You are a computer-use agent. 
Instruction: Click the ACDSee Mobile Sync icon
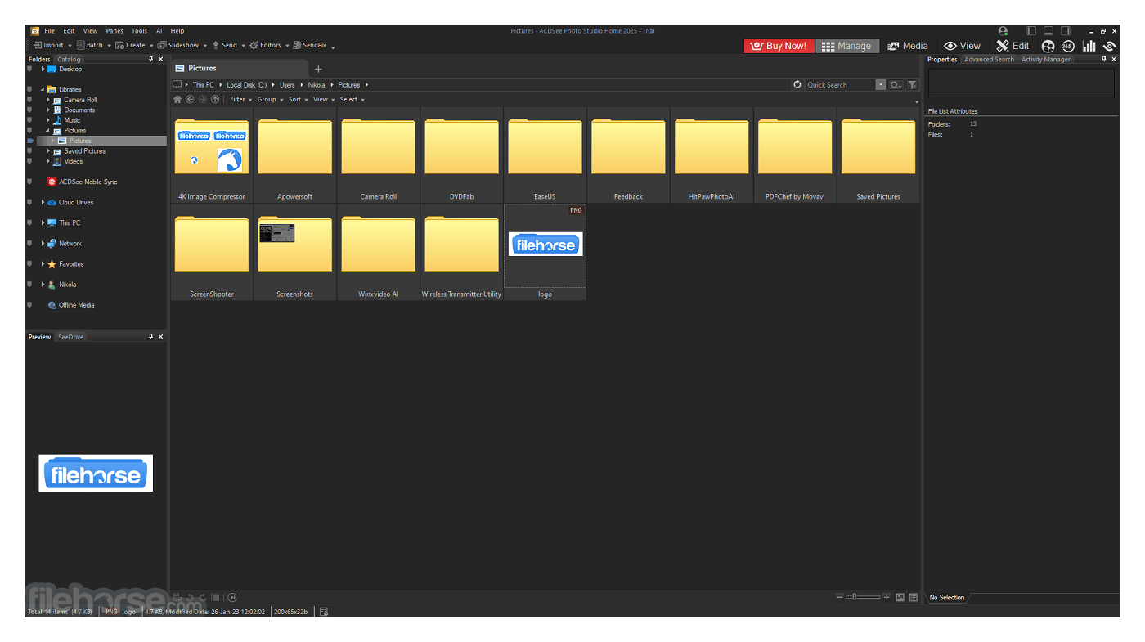[x=52, y=182]
